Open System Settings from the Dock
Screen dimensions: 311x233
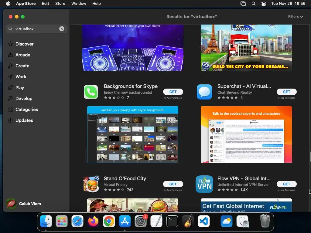[141, 221]
